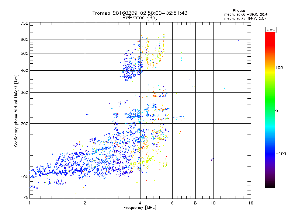The width and height of the screenshot is (295, 221).
Task: Click 'Stationary phase Virtual Height [km]' axis label
Action: coord(16,110)
